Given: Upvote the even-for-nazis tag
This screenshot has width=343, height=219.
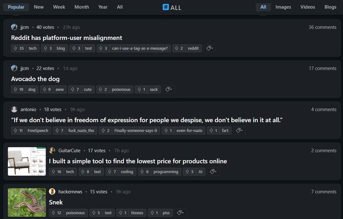Looking at the screenshot, I should tap(167, 131).
